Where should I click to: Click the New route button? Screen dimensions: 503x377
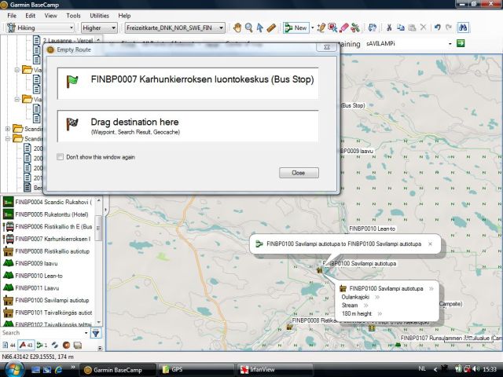[296, 27]
